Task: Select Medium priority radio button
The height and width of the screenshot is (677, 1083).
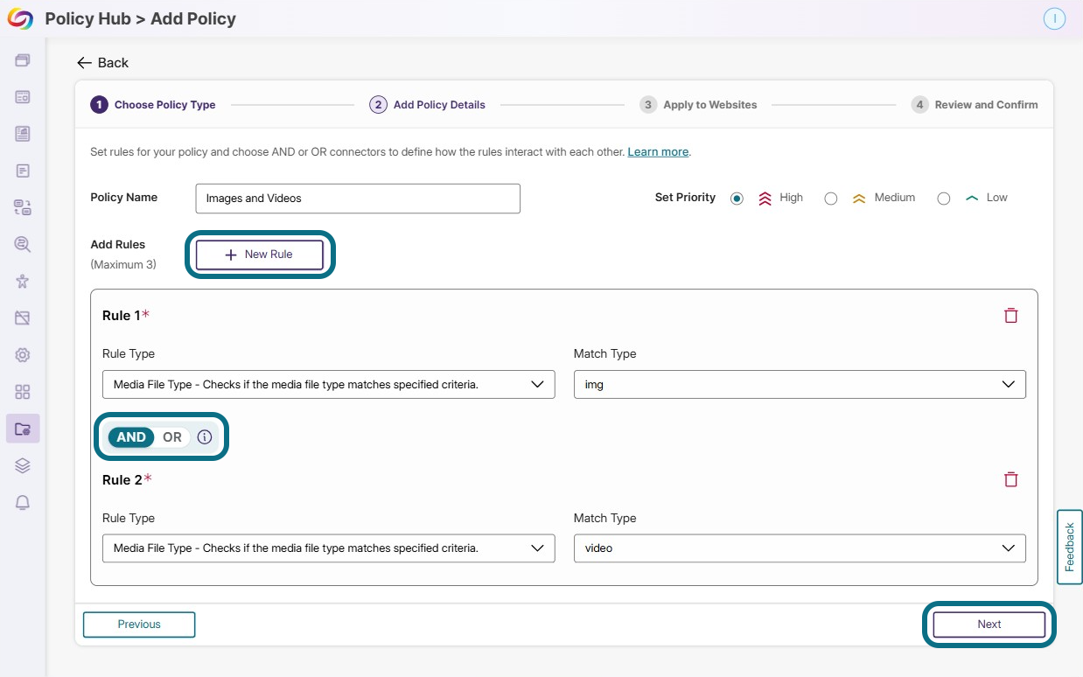Action: [831, 199]
